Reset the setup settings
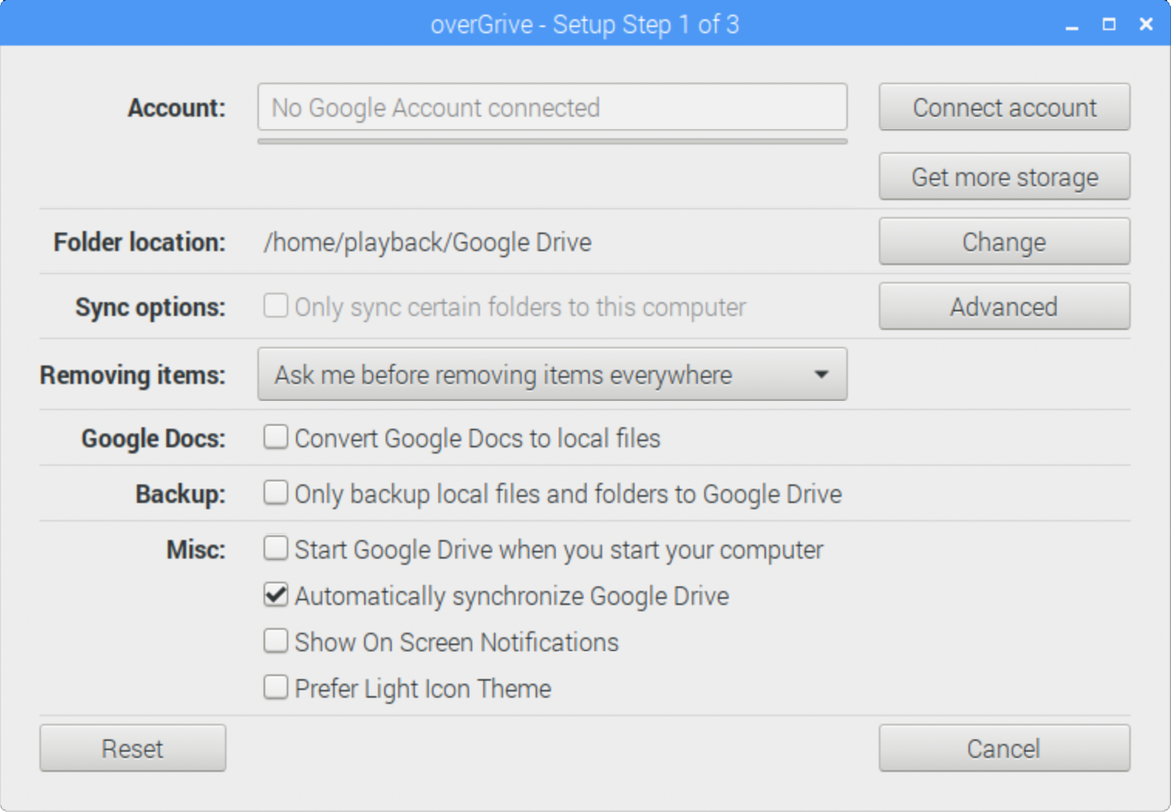 click(132, 748)
